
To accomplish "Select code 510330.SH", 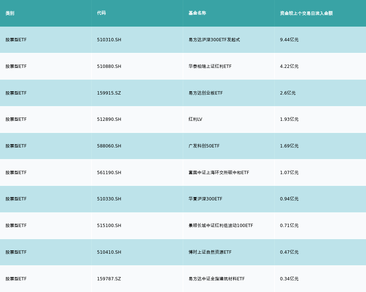I will tap(109, 199).
